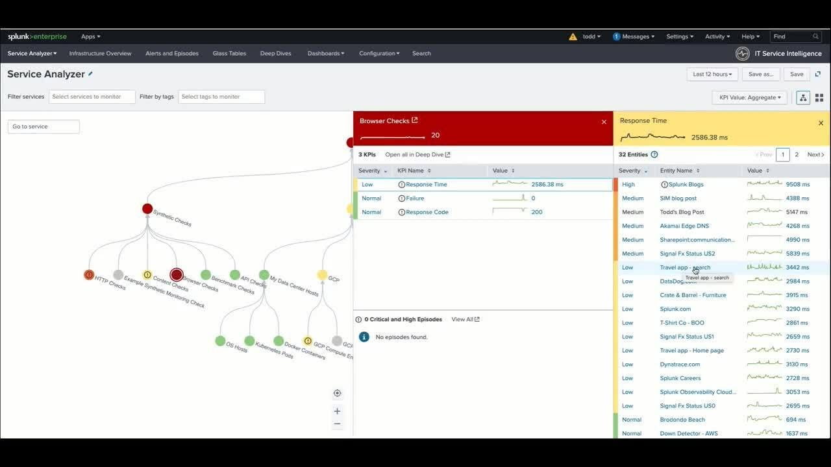Go to entities page 2
831x467 pixels.
(x=797, y=154)
